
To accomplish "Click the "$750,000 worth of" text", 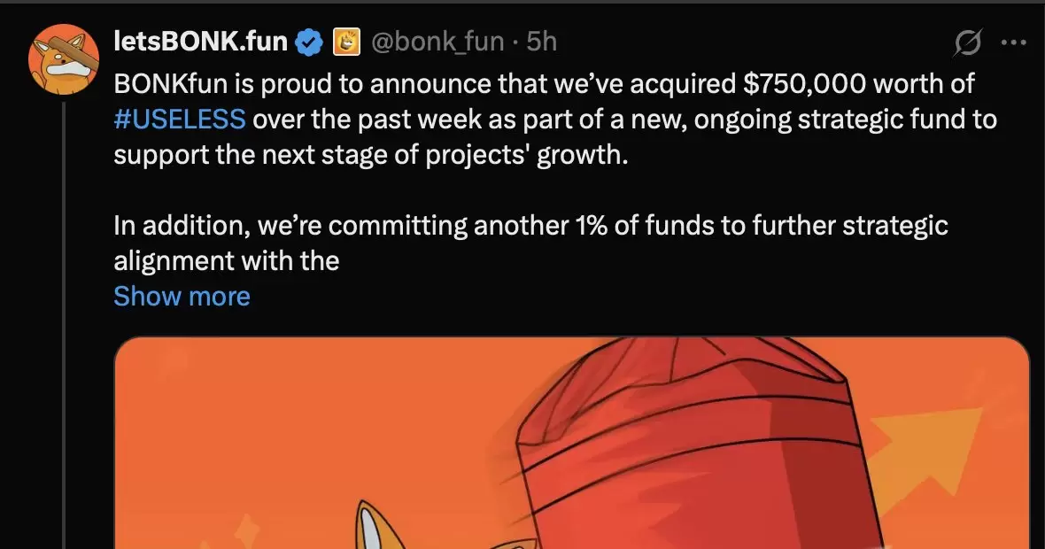I will 859,84.
